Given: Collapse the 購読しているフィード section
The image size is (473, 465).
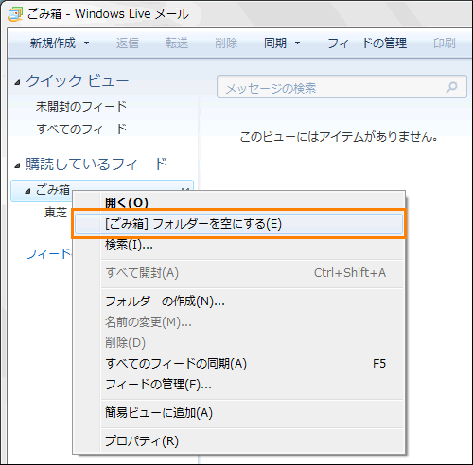Looking at the screenshot, I should tap(17, 165).
